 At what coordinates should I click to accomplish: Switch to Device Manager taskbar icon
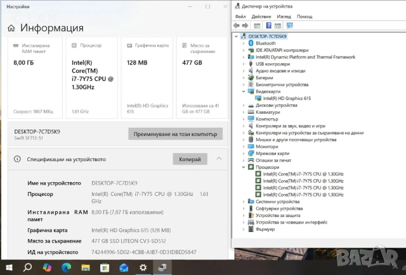pyautogui.click(x=162, y=267)
